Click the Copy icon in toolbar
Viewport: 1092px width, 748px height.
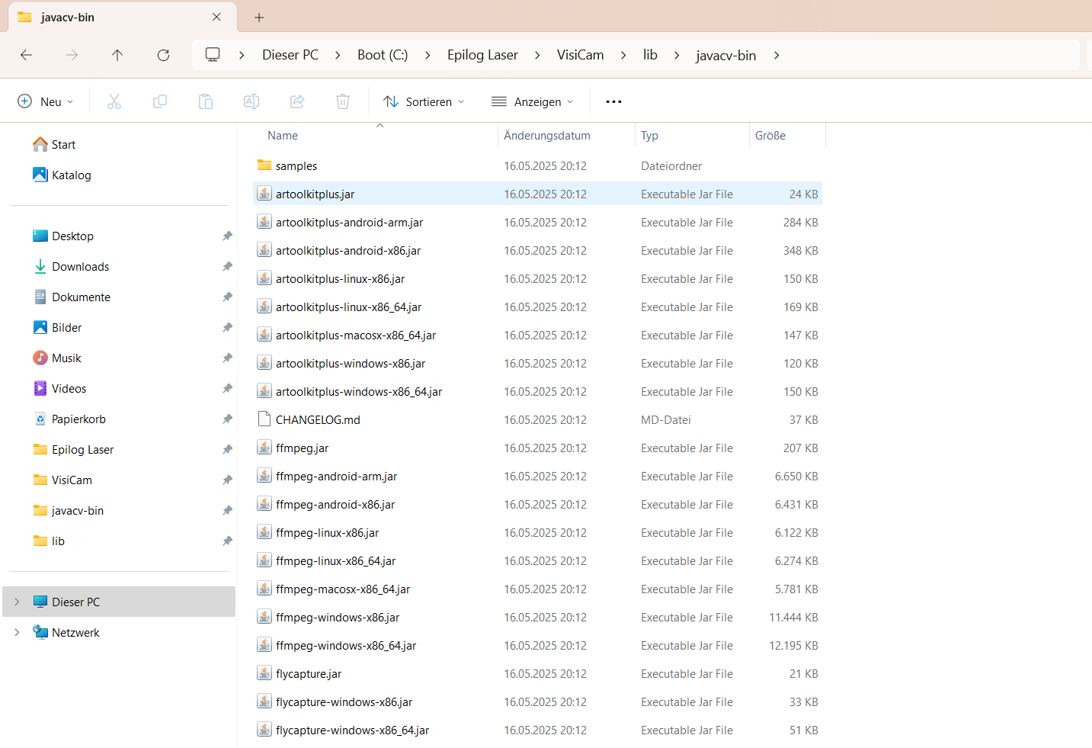point(160,101)
